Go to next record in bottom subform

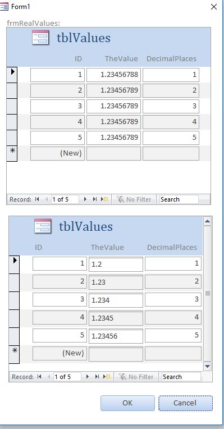87,377
